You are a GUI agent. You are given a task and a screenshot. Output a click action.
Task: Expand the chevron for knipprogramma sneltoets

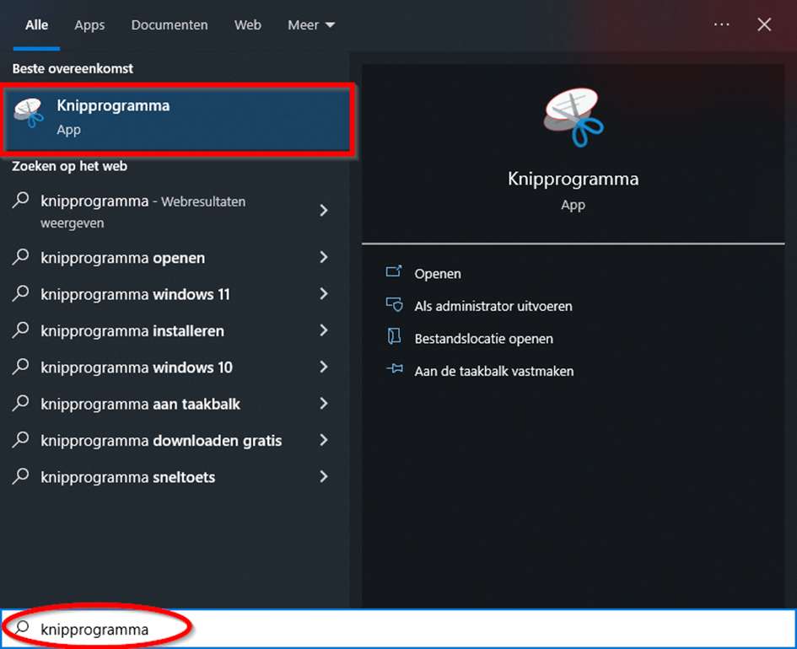tap(323, 477)
